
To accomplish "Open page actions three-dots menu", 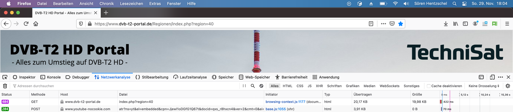I will (x=383, y=24).
